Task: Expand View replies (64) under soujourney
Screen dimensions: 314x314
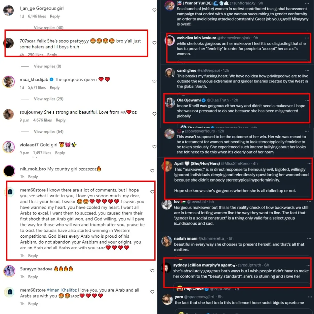Action: (49, 131)
